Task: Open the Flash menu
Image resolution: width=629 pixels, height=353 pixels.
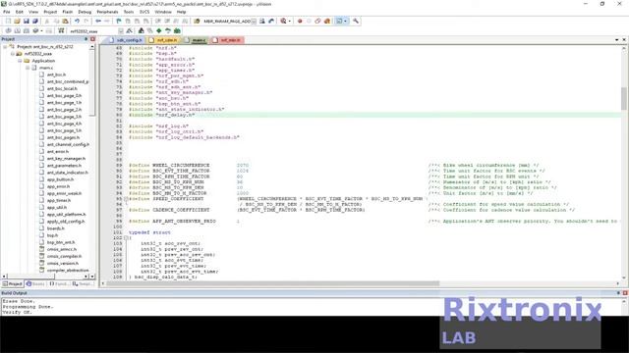Action: coord(68,12)
